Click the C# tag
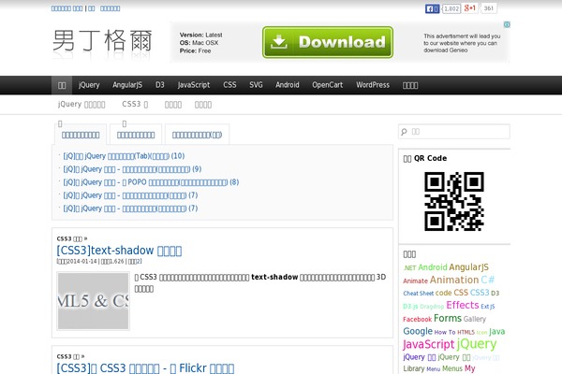This screenshot has width=562, height=374. click(487, 280)
